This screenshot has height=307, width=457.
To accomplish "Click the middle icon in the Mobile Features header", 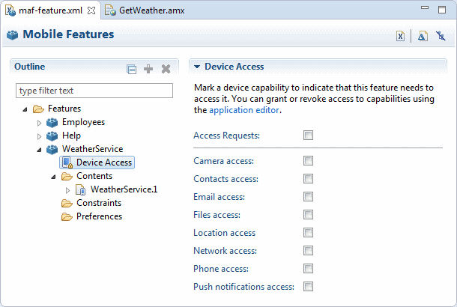I will 423,36.
